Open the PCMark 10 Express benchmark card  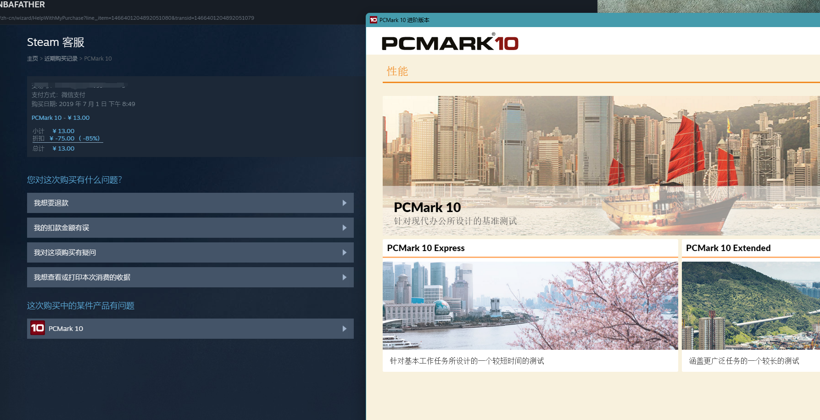coord(530,305)
